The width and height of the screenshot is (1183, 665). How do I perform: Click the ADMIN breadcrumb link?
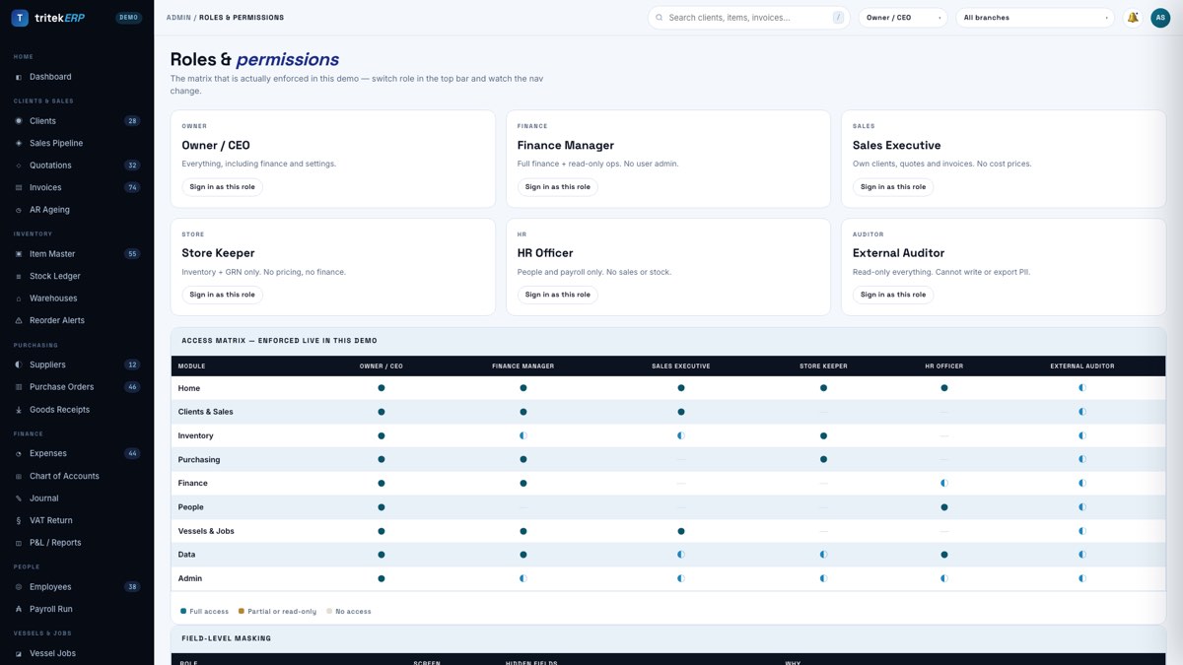click(178, 18)
